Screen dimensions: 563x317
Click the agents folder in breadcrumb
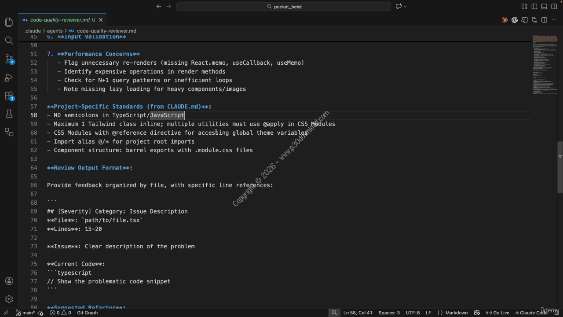click(55, 31)
